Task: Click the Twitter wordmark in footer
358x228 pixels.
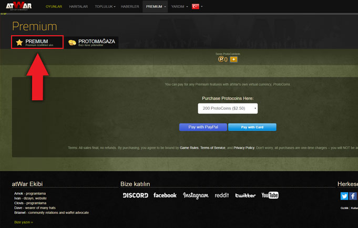Action: point(246,195)
